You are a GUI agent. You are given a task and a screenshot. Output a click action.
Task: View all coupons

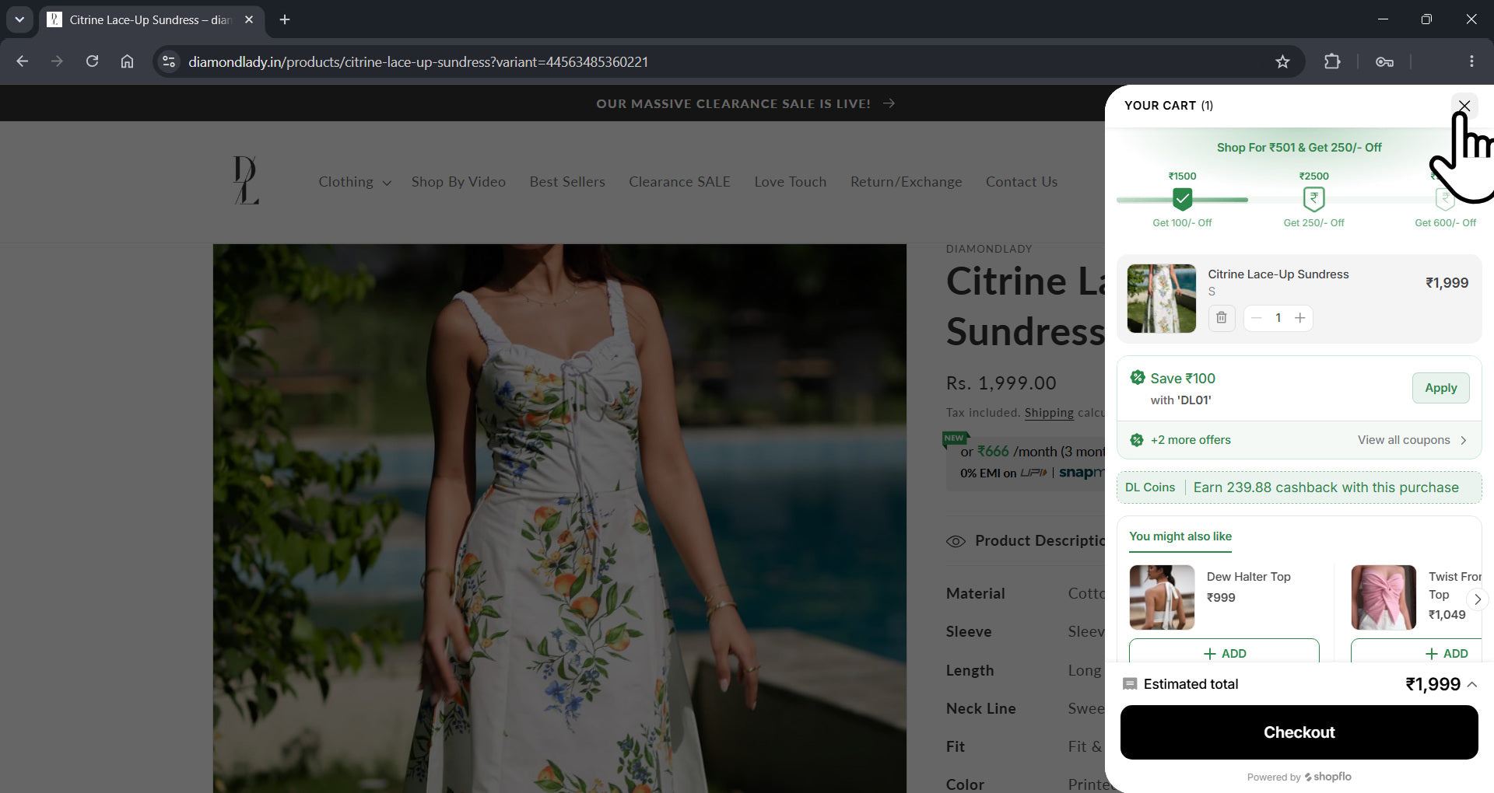1412,440
